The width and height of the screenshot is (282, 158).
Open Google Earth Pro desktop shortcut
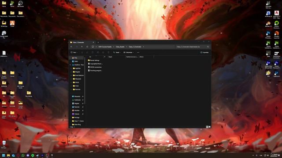pos(4,35)
